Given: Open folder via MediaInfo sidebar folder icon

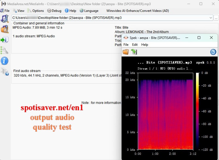Looking at the screenshot, I should tap(5, 29).
